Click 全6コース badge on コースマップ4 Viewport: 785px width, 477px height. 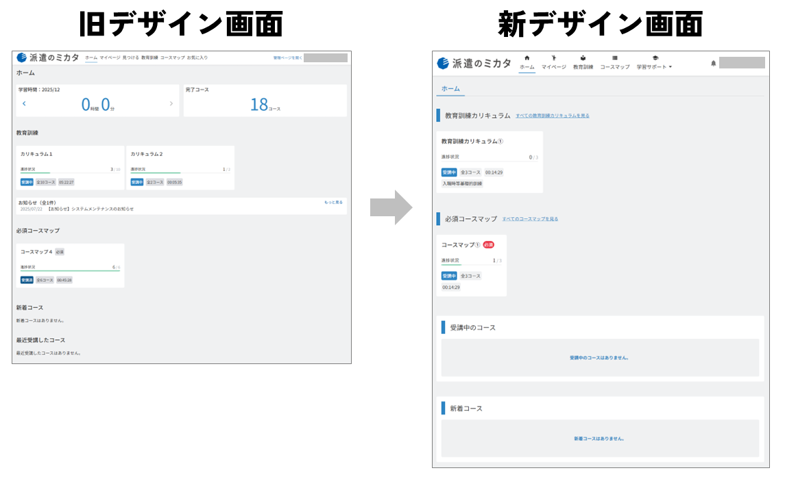point(45,280)
